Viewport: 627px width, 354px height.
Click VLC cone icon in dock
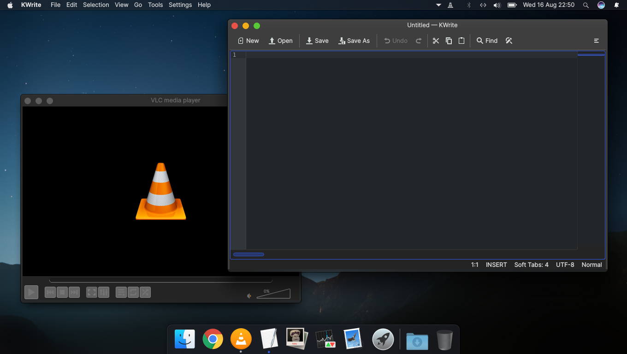click(241, 340)
